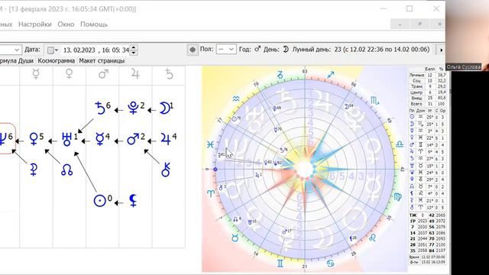Viewport: 489px width, 275px height.
Task: Click the Ольга Суслова video thumbnail
Action: point(467,35)
